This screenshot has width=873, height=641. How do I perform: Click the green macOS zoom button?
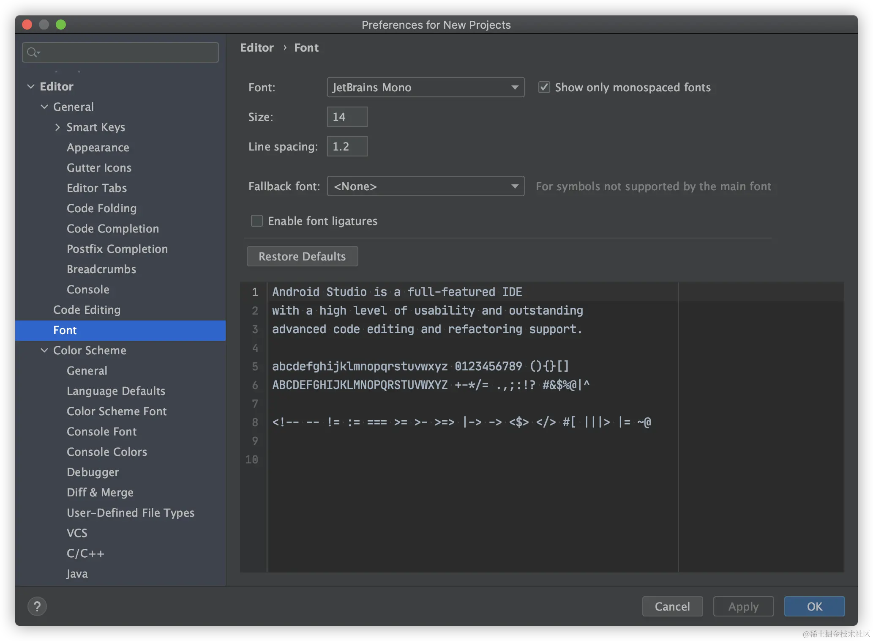tap(61, 25)
